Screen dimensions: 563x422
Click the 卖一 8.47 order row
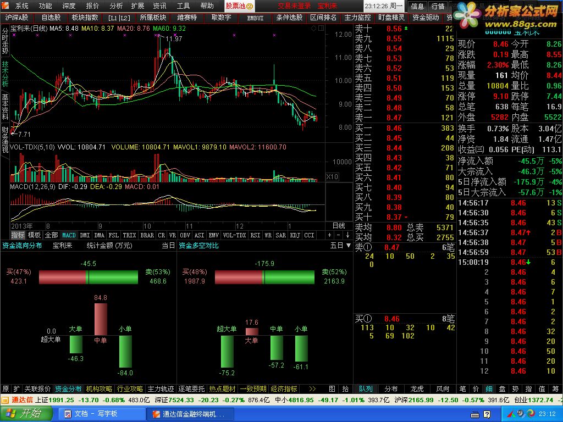pyautogui.click(x=404, y=118)
